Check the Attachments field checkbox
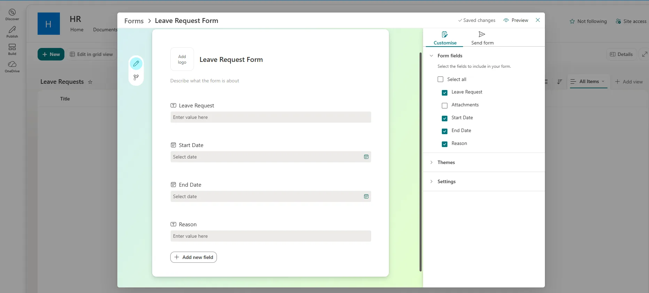649x293 pixels. pos(445,105)
